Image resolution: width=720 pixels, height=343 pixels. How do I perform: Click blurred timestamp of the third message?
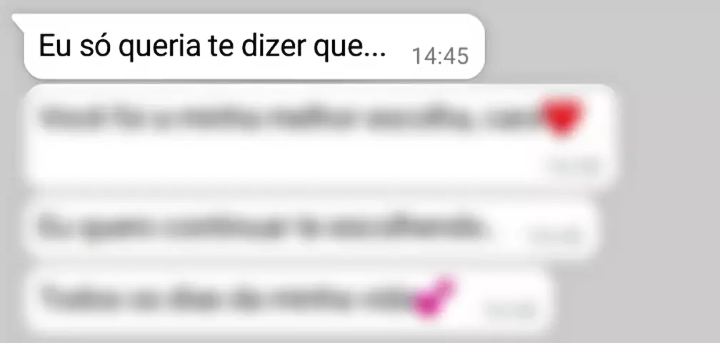point(555,236)
